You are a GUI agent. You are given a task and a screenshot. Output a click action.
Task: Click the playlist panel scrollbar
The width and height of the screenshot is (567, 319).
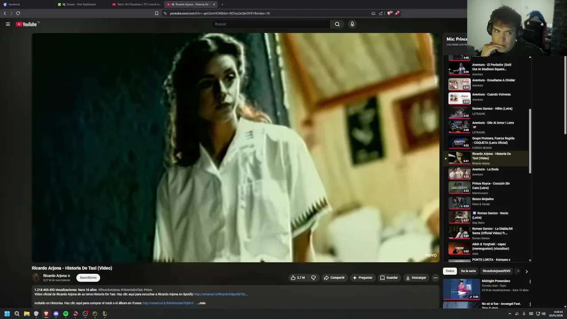530,141
